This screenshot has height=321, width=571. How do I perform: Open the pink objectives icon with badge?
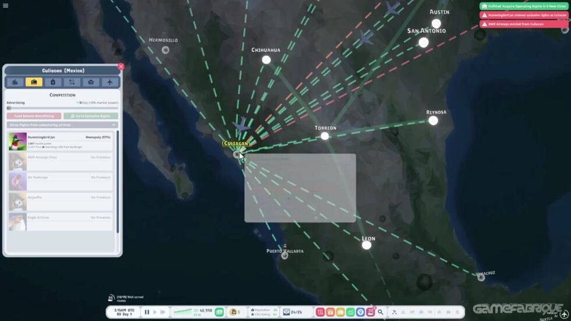pyautogui.click(x=371, y=312)
